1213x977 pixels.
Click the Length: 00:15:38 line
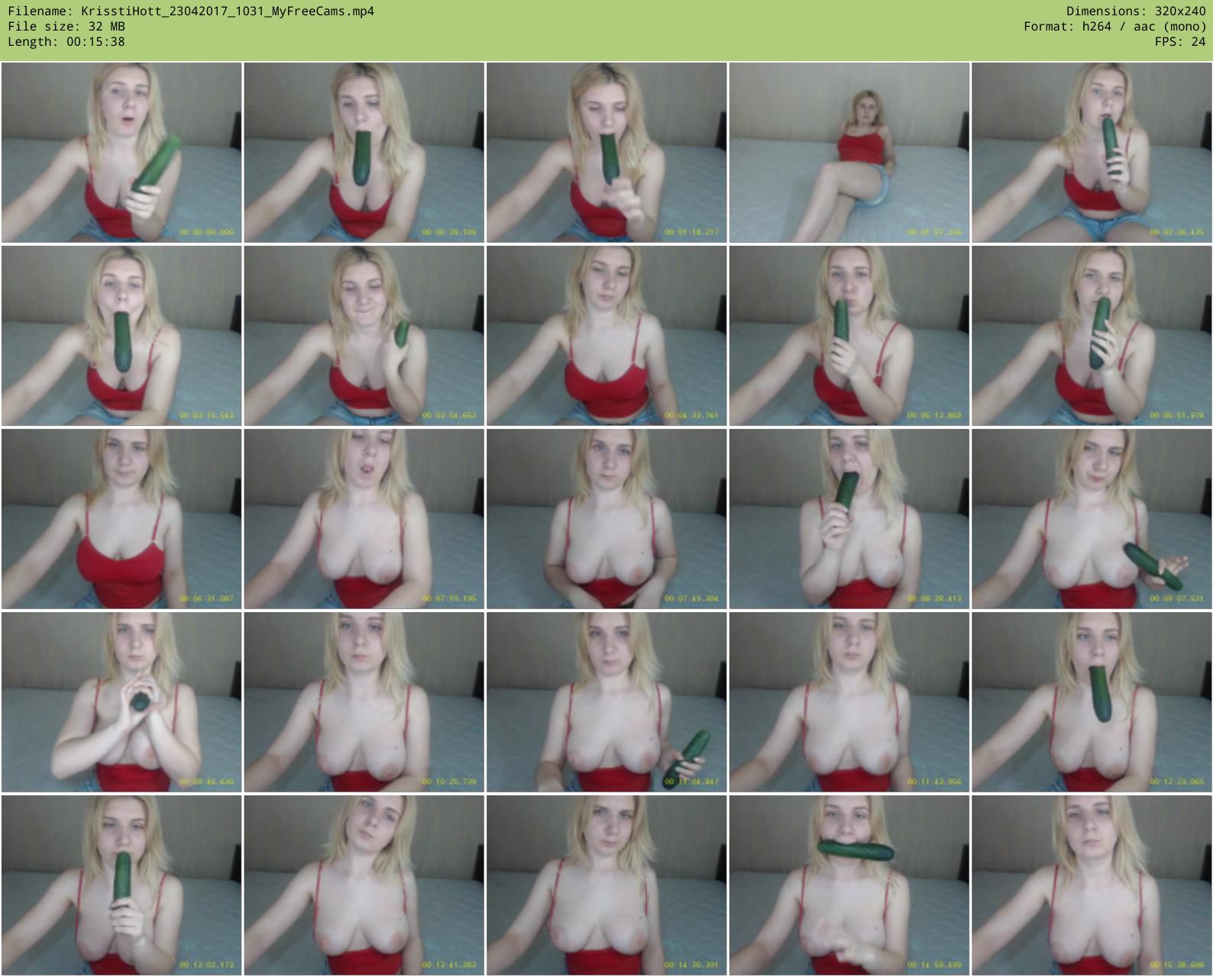pos(66,42)
